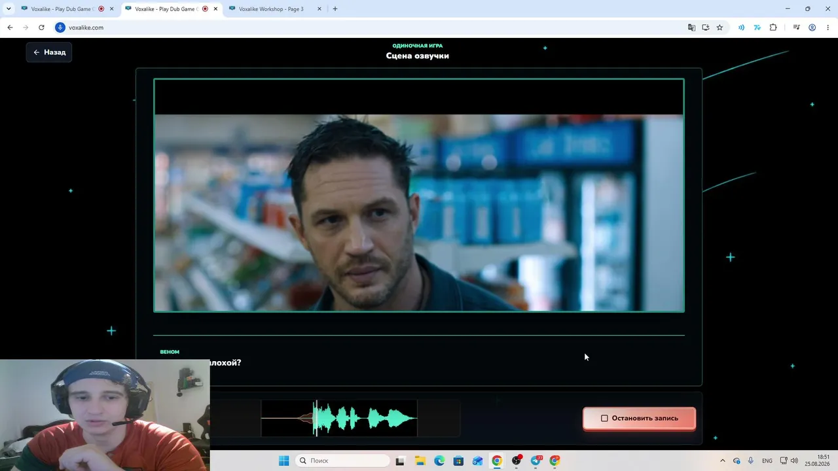Click the install app icon in address bar
Viewport: 838px width, 471px height.
pyautogui.click(x=706, y=27)
